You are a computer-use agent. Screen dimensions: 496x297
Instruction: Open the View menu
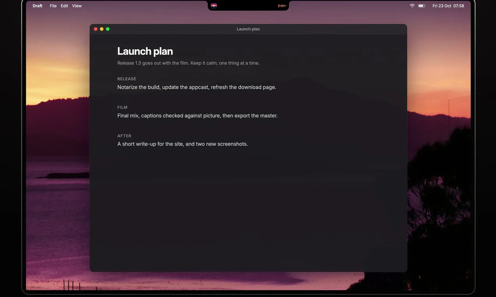pyautogui.click(x=77, y=6)
